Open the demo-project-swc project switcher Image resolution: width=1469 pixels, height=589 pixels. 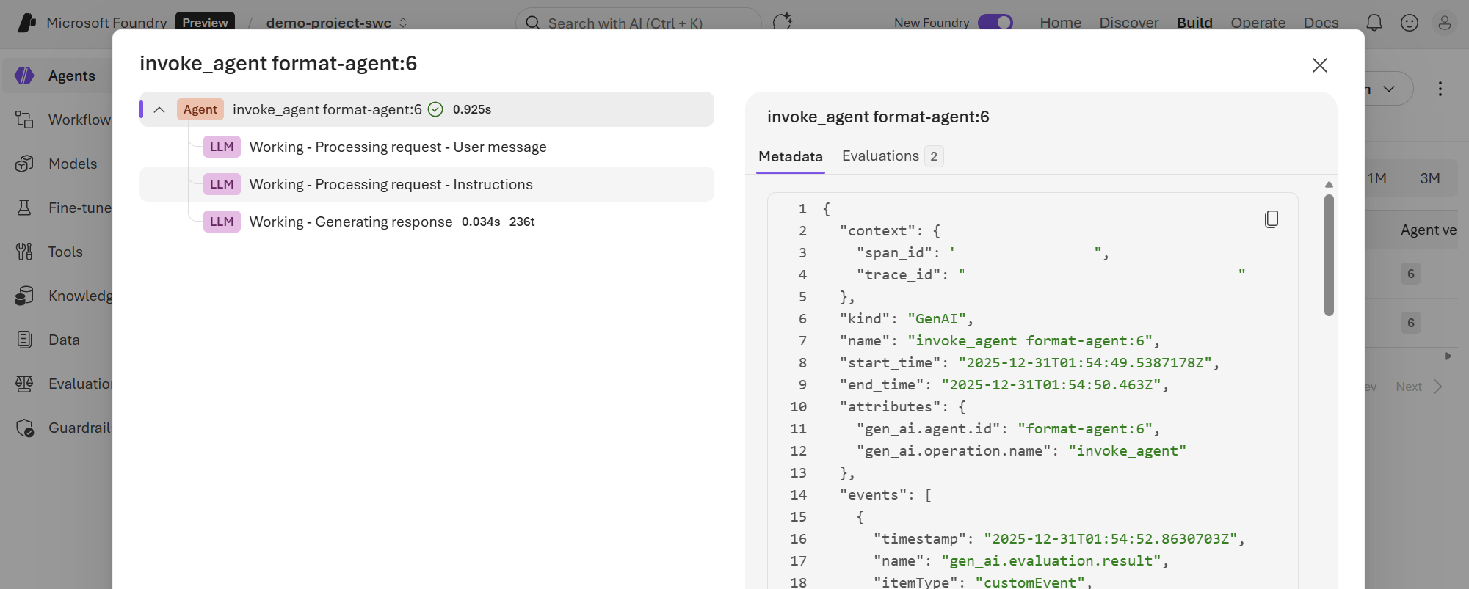coord(337,23)
